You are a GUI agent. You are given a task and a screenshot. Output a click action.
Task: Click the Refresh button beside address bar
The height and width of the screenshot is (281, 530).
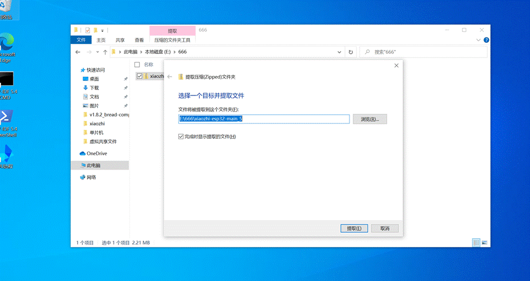pyautogui.click(x=351, y=52)
